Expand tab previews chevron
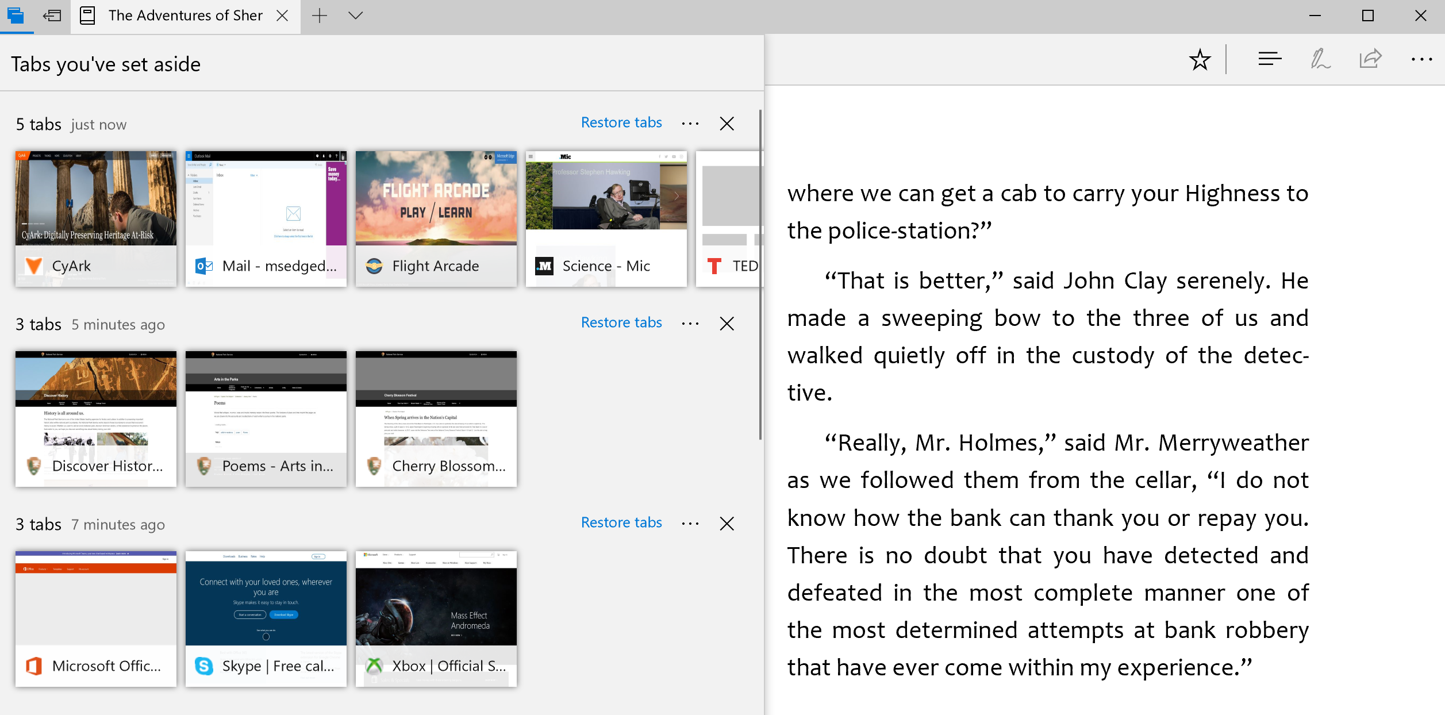 point(356,16)
